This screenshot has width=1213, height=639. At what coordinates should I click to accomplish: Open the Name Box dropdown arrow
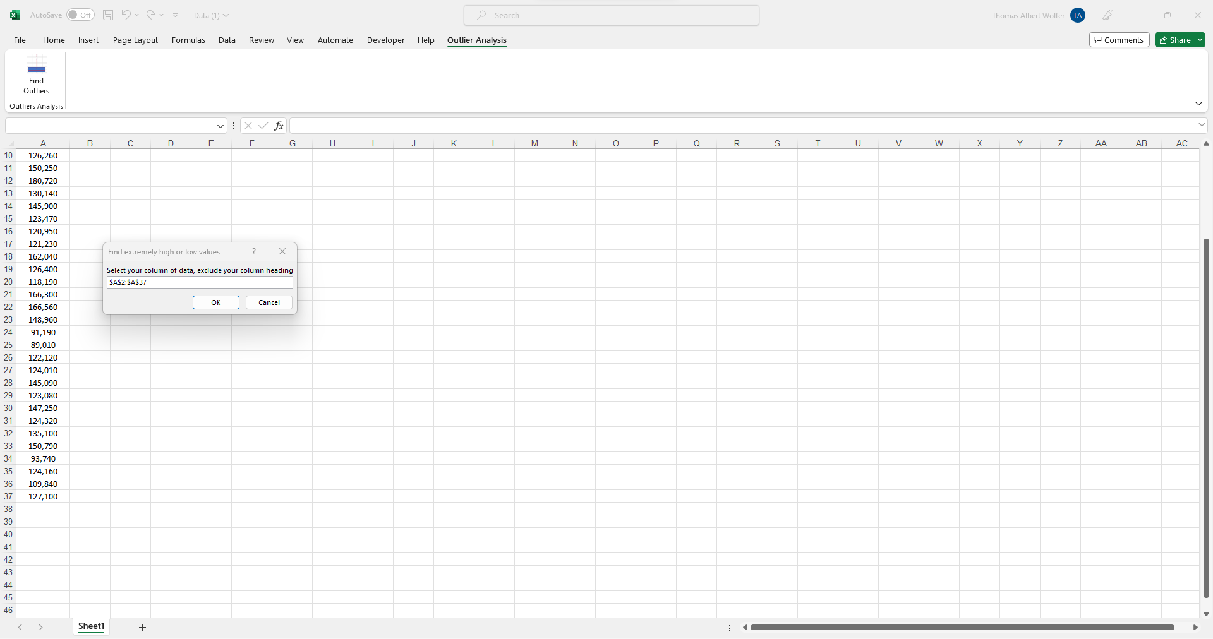(x=220, y=126)
